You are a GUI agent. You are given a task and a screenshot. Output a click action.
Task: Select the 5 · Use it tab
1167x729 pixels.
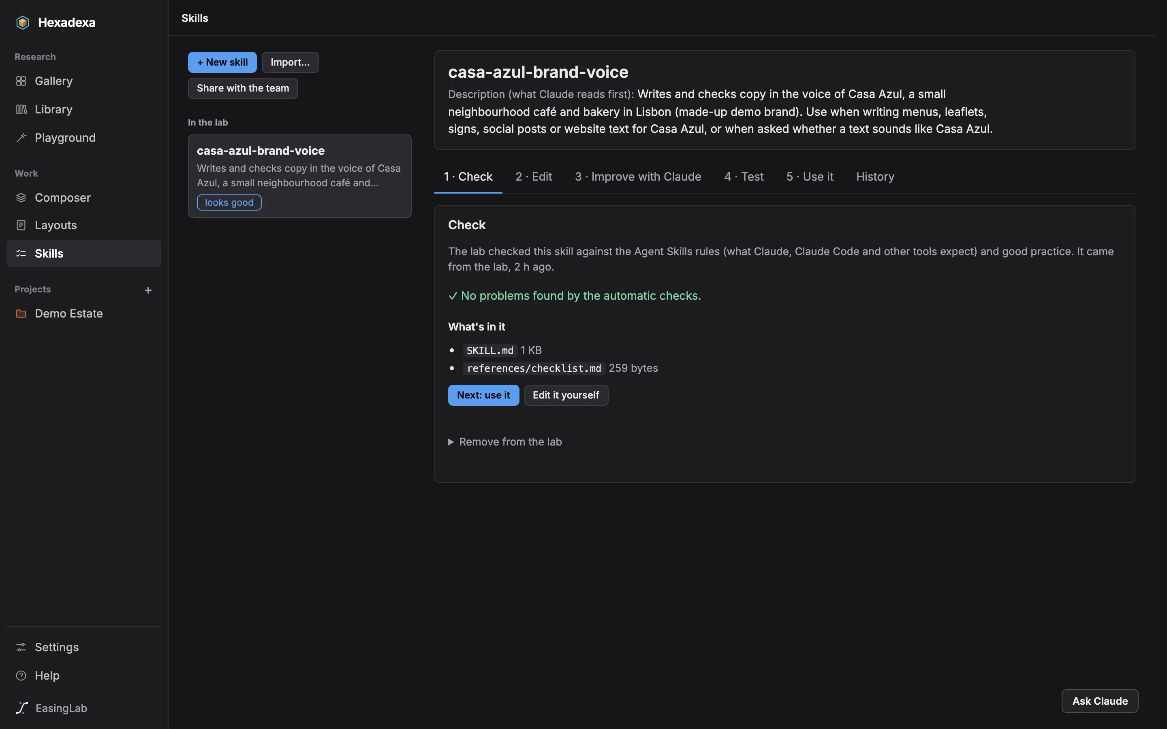[810, 177]
